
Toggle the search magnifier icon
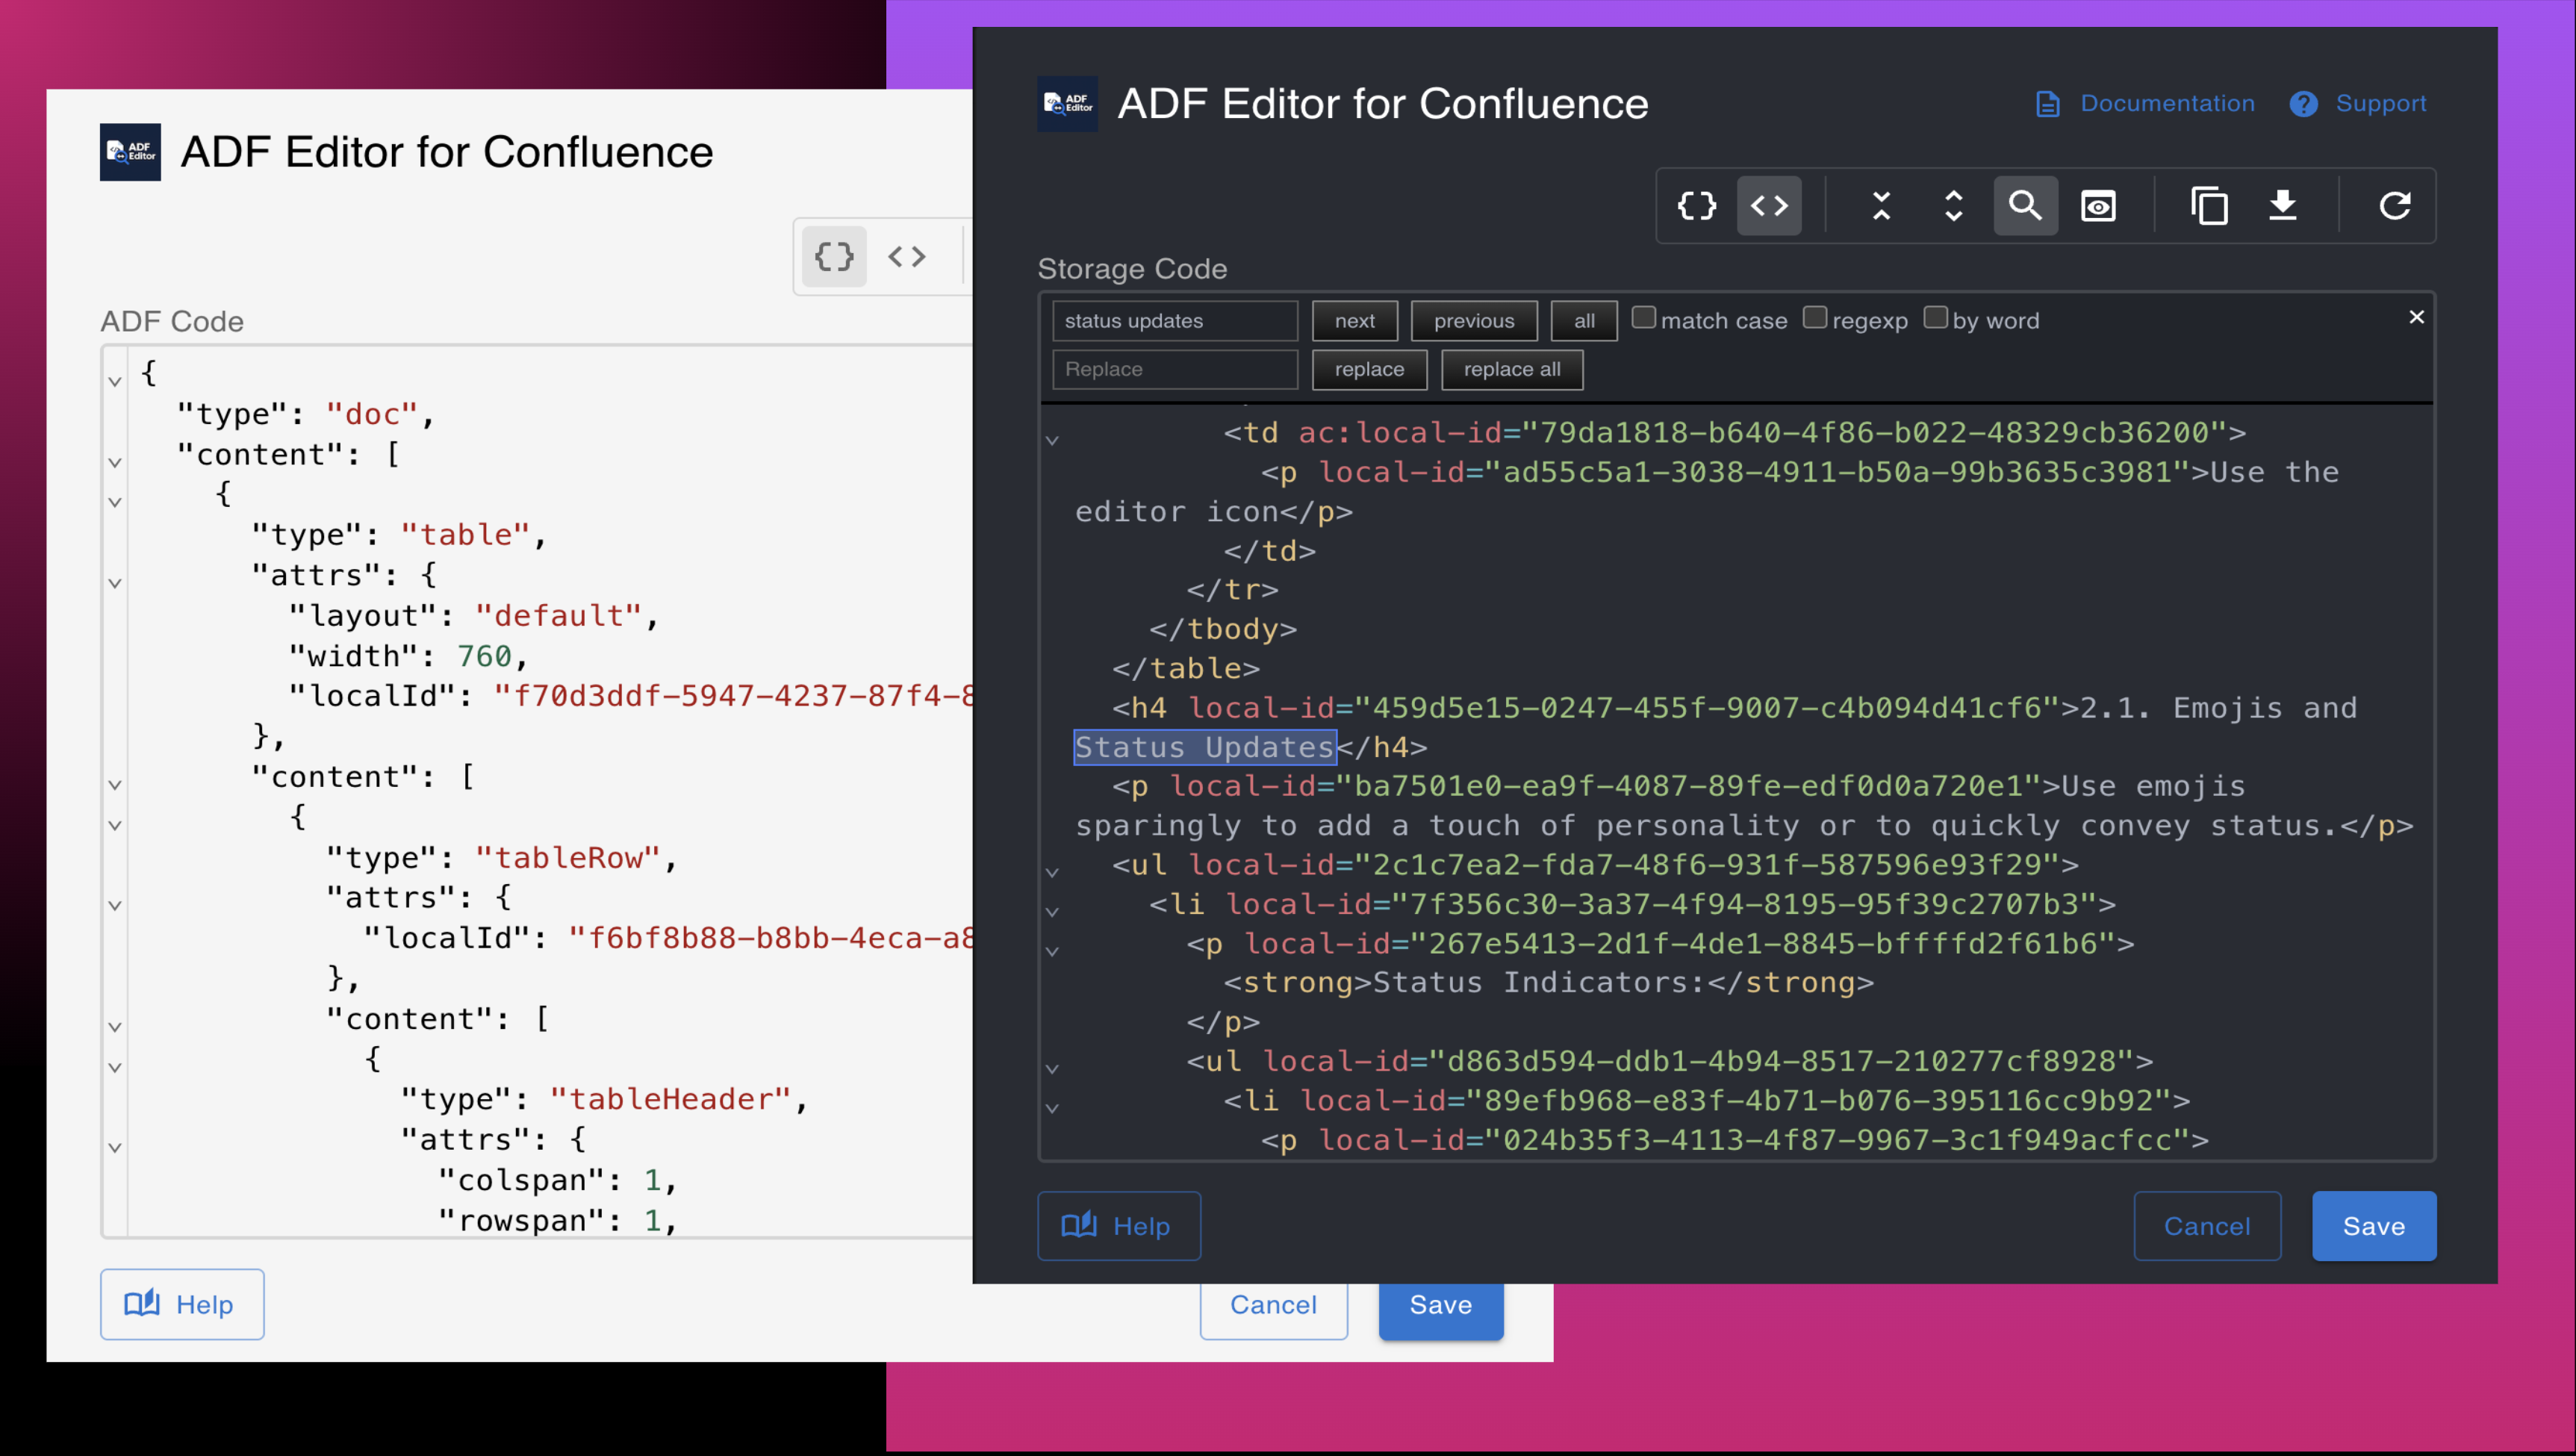2025,206
